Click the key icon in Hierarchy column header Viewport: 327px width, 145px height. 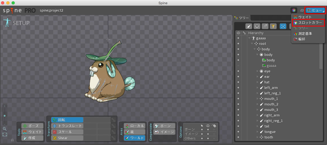[244, 33]
